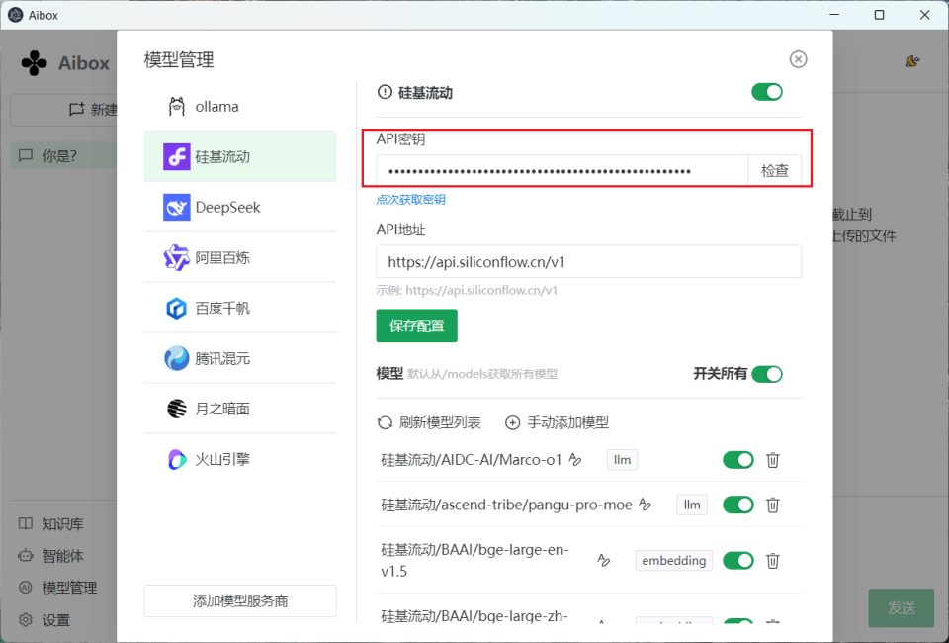
Task: Disable the AIDC-AI/Marco-o1 model switch
Action: [738, 460]
